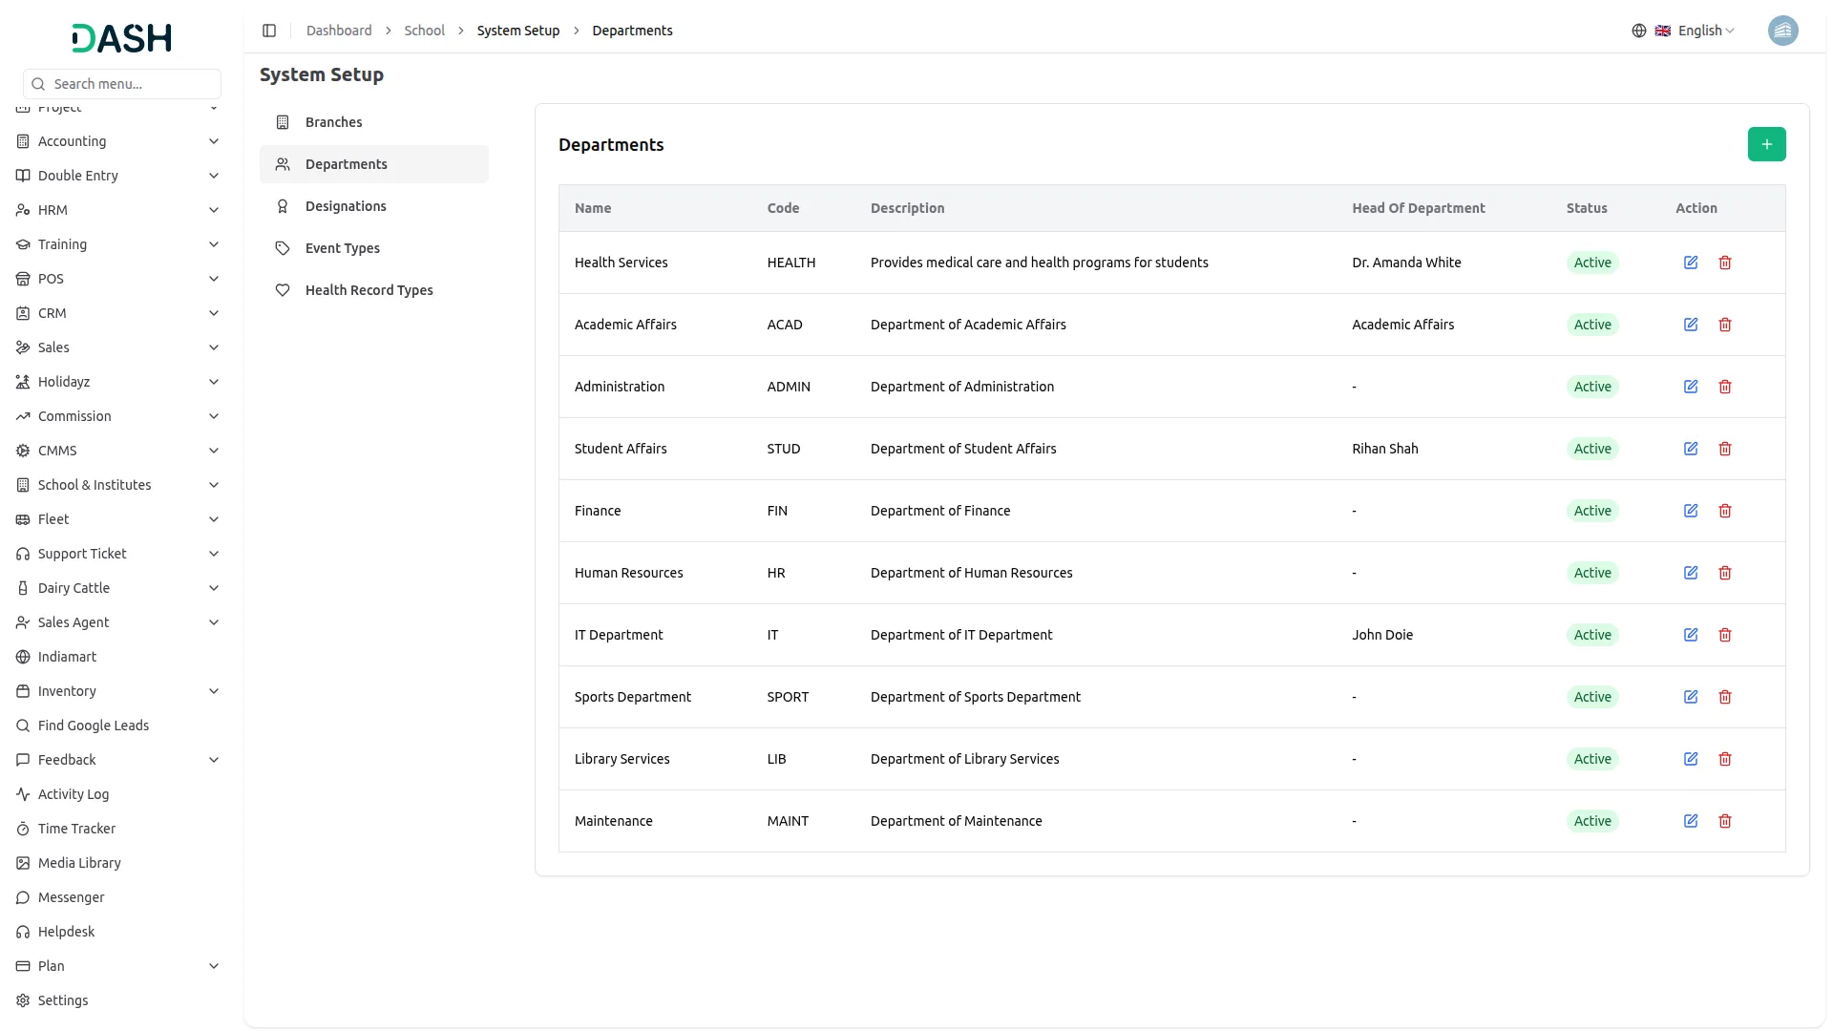Open the English language dropdown
Screen dimensions: 1833x1031
point(1705,31)
